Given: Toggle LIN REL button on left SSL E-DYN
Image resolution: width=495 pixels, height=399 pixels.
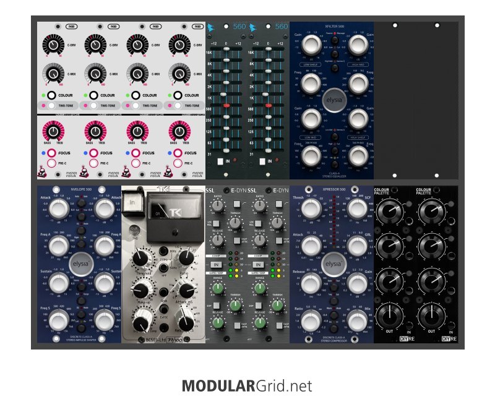Looking at the screenshot, I should [x=216, y=223].
